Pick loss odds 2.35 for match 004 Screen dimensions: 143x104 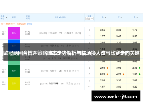click(135, 68)
